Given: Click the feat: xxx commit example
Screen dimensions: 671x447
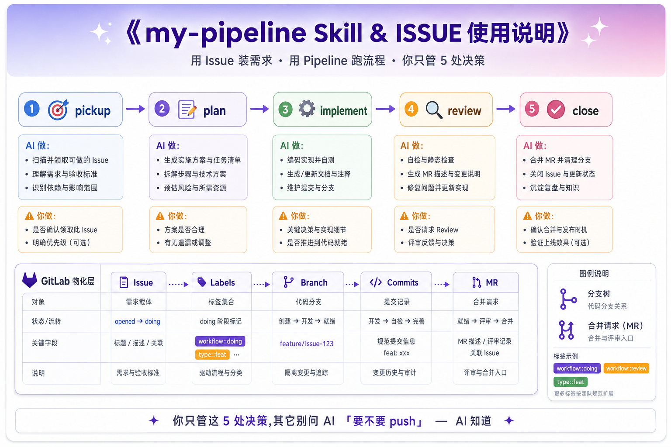Looking at the screenshot, I should point(397,353).
